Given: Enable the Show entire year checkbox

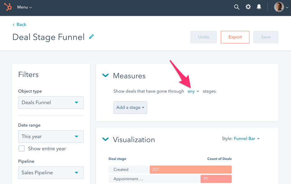Looking at the screenshot, I should (x=22, y=148).
